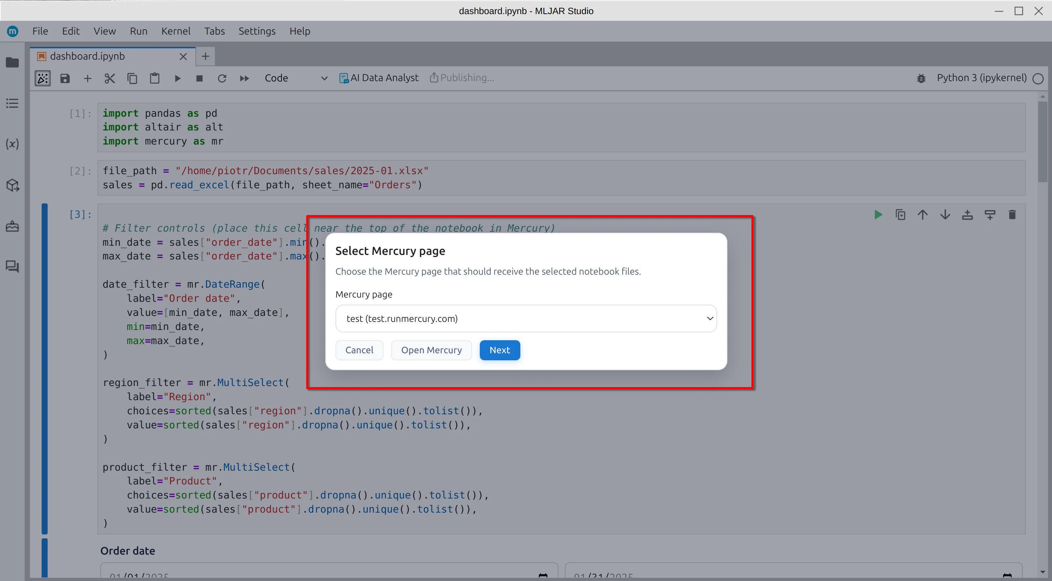This screenshot has width=1052, height=581.
Task: Click the "[1]:" cell prompt
Action: tap(80, 114)
